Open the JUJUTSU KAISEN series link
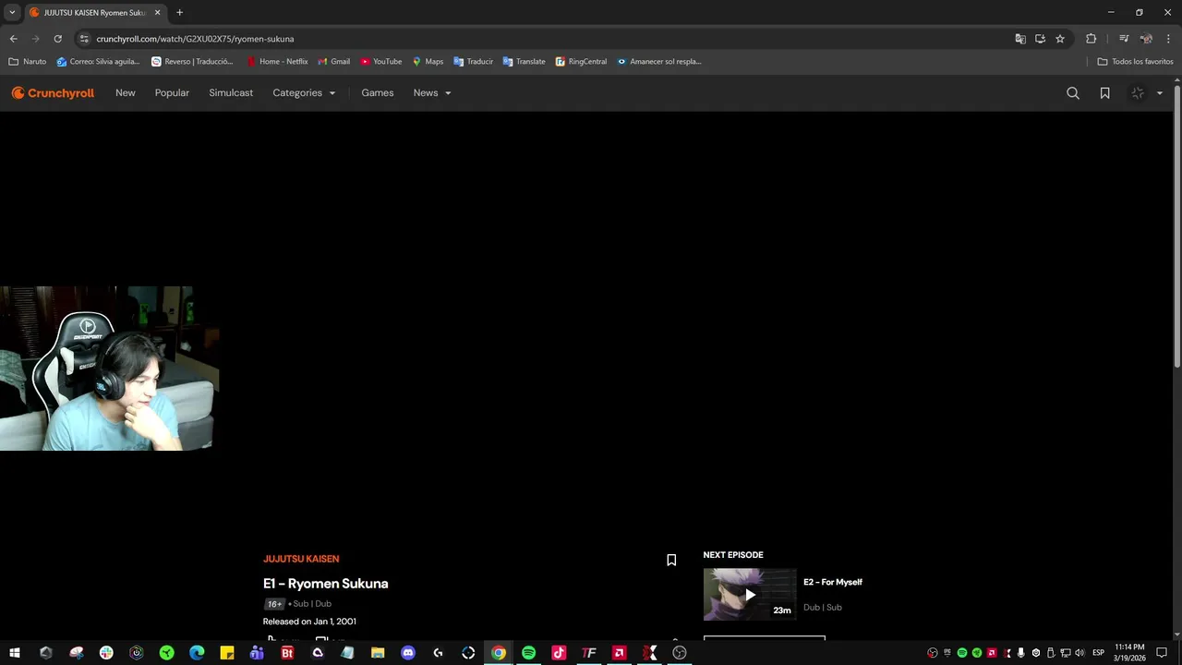The width and height of the screenshot is (1182, 665). (x=301, y=559)
